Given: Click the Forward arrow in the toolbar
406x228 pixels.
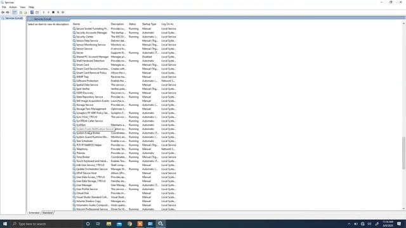Looking at the screenshot, I should point(8,13).
